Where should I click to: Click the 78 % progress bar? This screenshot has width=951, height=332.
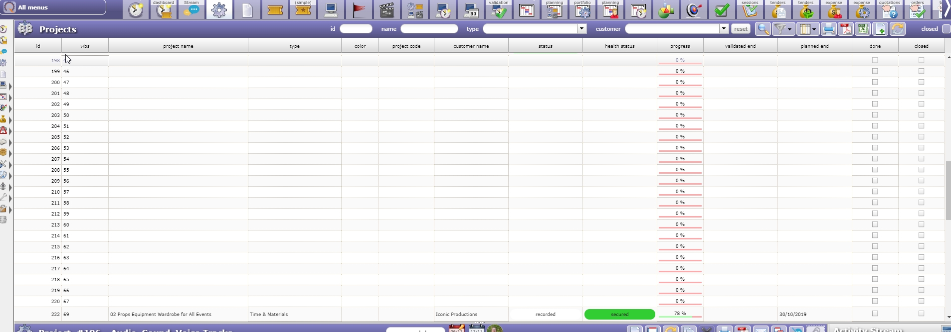(x=680, y=314)
